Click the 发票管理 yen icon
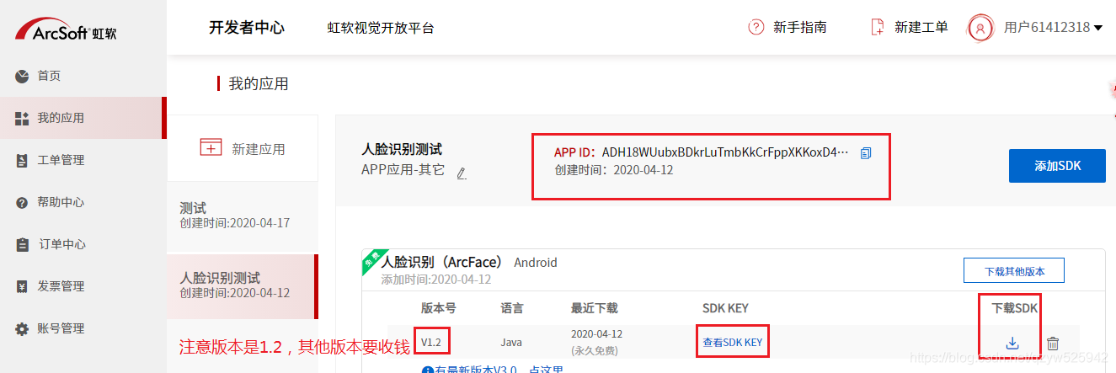The width and height of the screenshot is (1116, 373). click(22, 286)
